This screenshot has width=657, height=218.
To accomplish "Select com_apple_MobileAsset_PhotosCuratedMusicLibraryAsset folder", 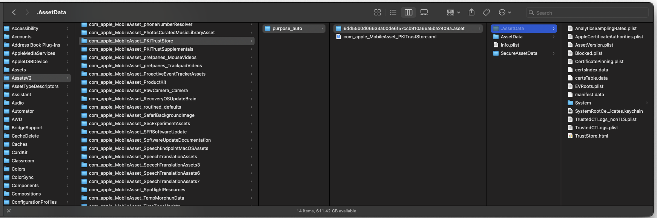I will tap(167, 33).
